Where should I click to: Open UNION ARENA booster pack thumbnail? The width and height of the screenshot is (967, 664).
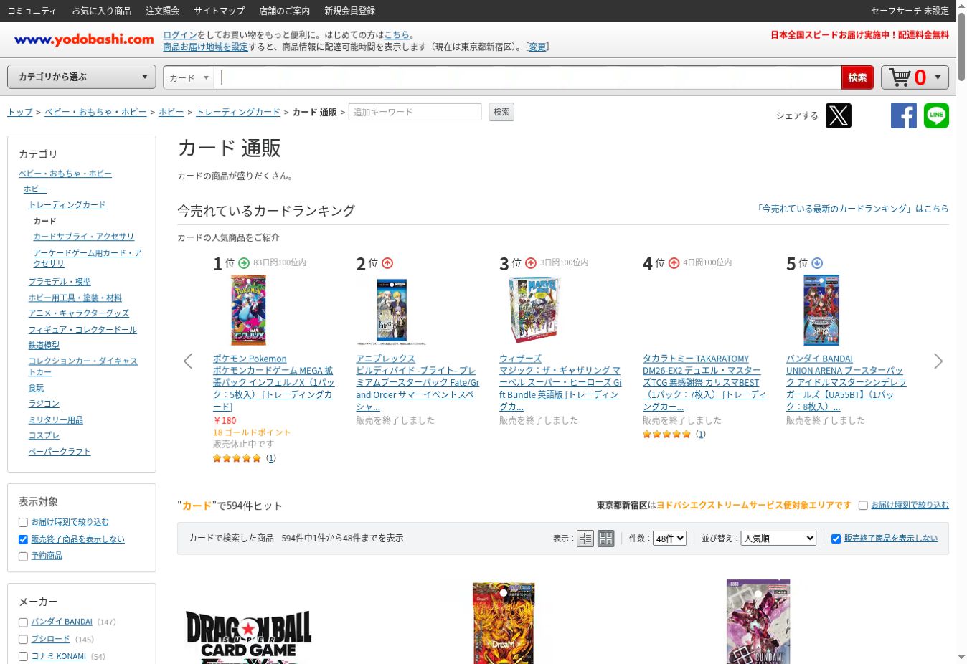coord(821,310)
